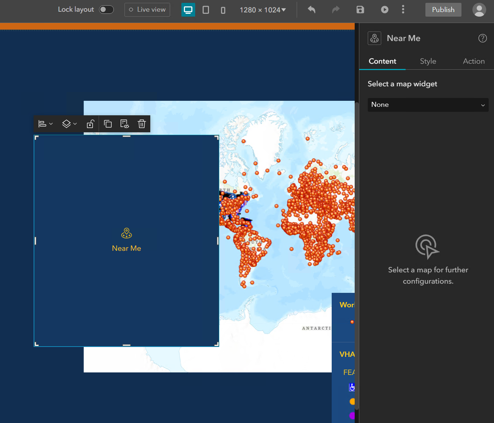Toggle the Lock layout switch
Viewport: 494px width, 423px height.
pos(106,10)
